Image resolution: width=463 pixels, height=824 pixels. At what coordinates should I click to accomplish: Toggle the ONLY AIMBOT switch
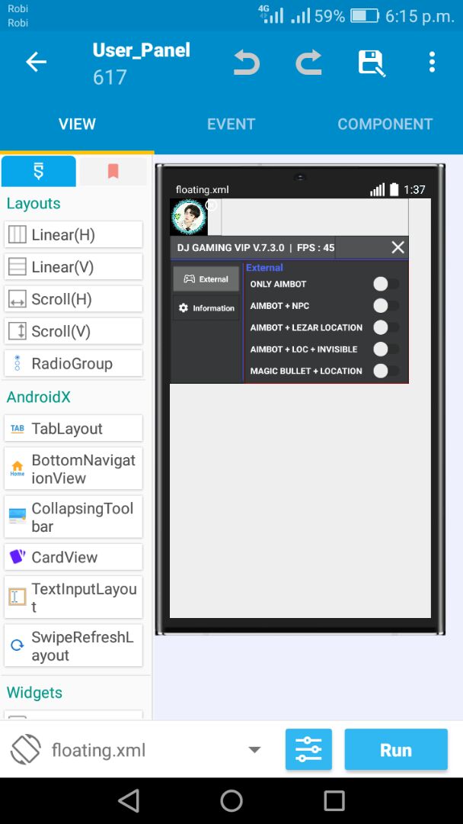[x=386, y=285]
